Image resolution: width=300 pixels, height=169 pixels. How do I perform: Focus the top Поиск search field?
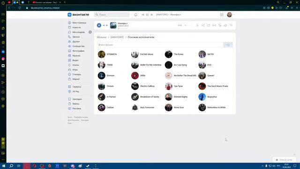tap(112, 15)
